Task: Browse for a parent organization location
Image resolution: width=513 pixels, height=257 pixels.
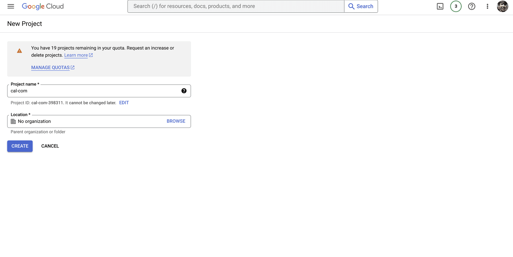Action: pos(176,121)
